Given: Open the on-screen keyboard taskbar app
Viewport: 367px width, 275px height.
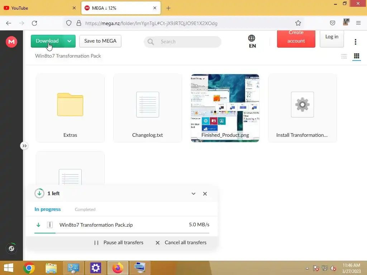Looking at the screenshot, I should coord(140,268).
